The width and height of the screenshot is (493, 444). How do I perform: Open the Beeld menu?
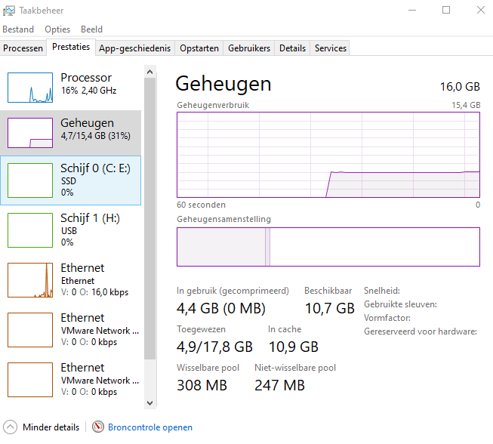pos(91,29)
